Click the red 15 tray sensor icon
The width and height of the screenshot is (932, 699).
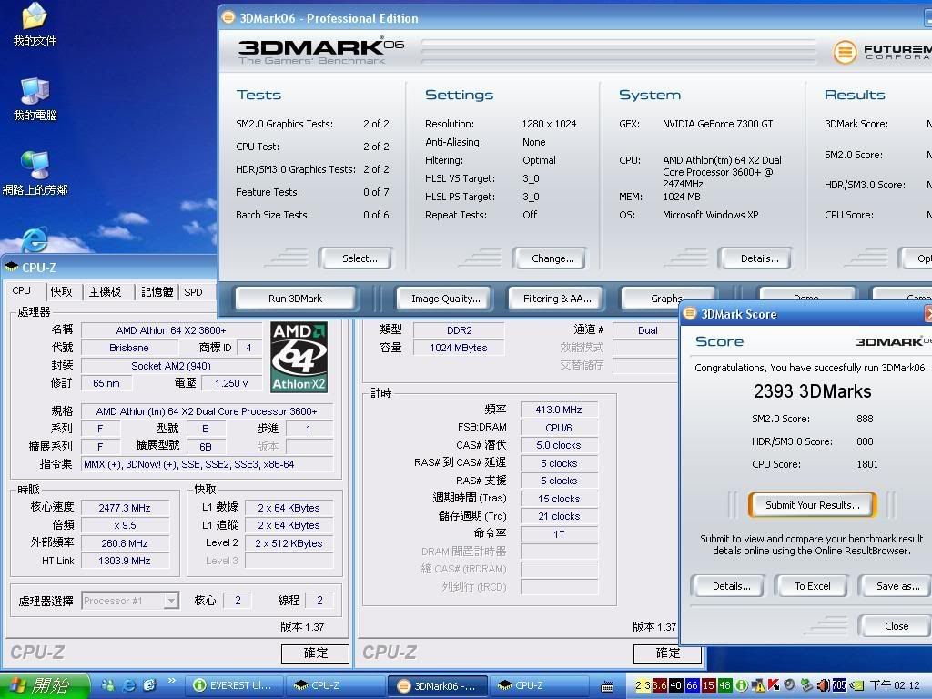(x=708, y=685)
